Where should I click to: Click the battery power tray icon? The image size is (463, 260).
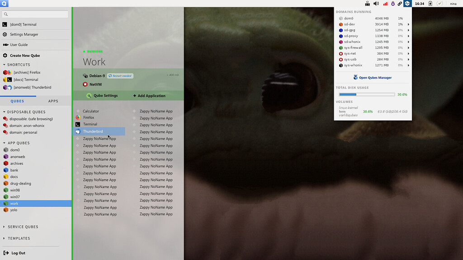tap(430, 4)
